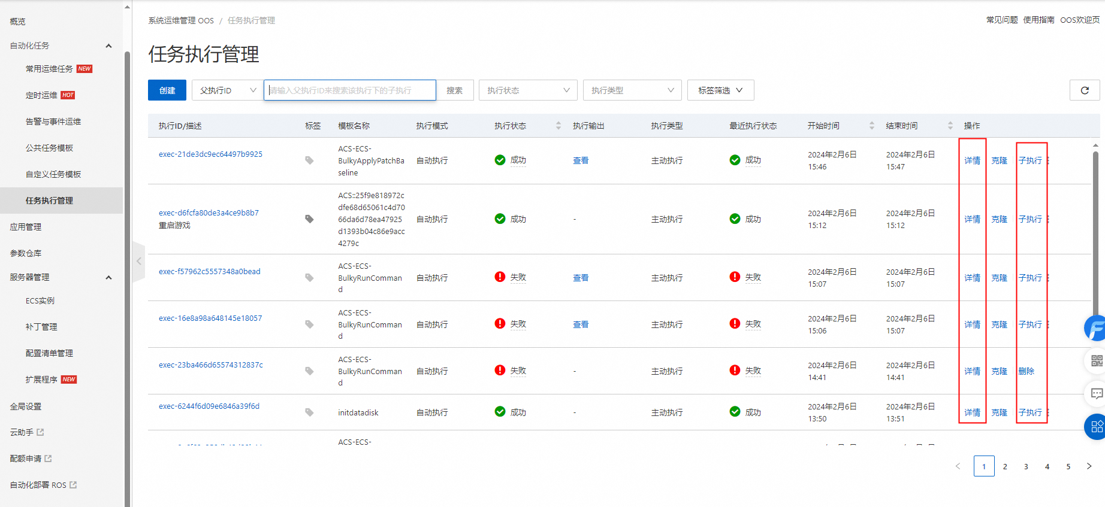Go to page 3 in pagination

tap(1026, 466)
